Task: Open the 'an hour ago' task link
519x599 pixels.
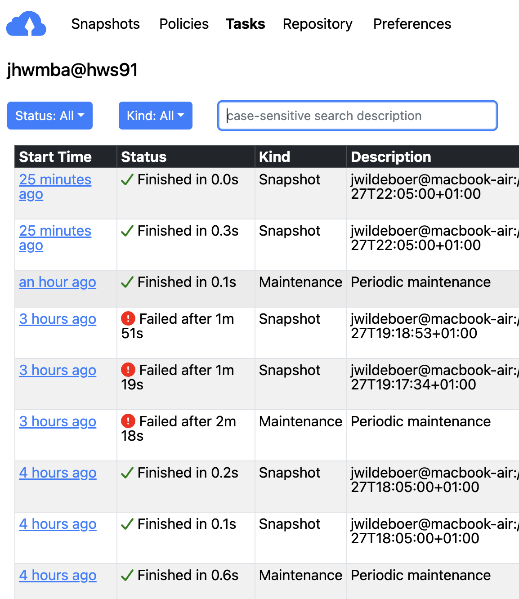Action: 58,282
